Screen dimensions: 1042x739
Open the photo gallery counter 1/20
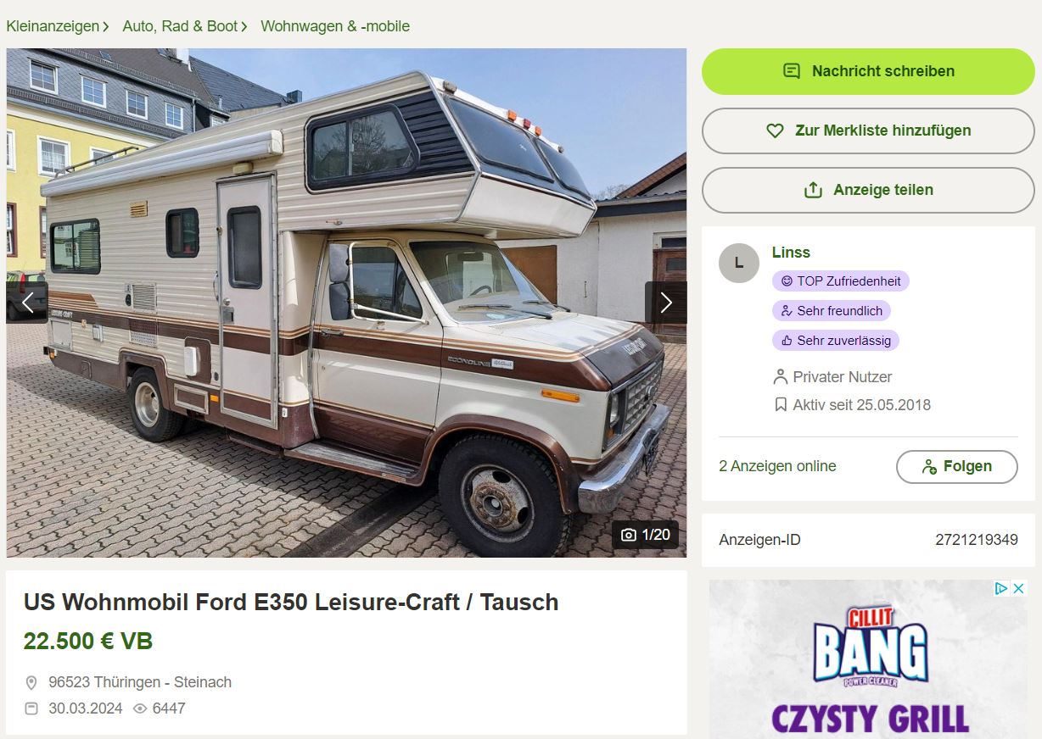click(646, 535)
